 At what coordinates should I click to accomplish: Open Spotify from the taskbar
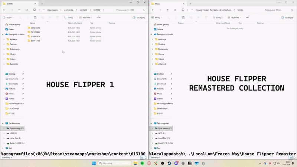point(142,163)
